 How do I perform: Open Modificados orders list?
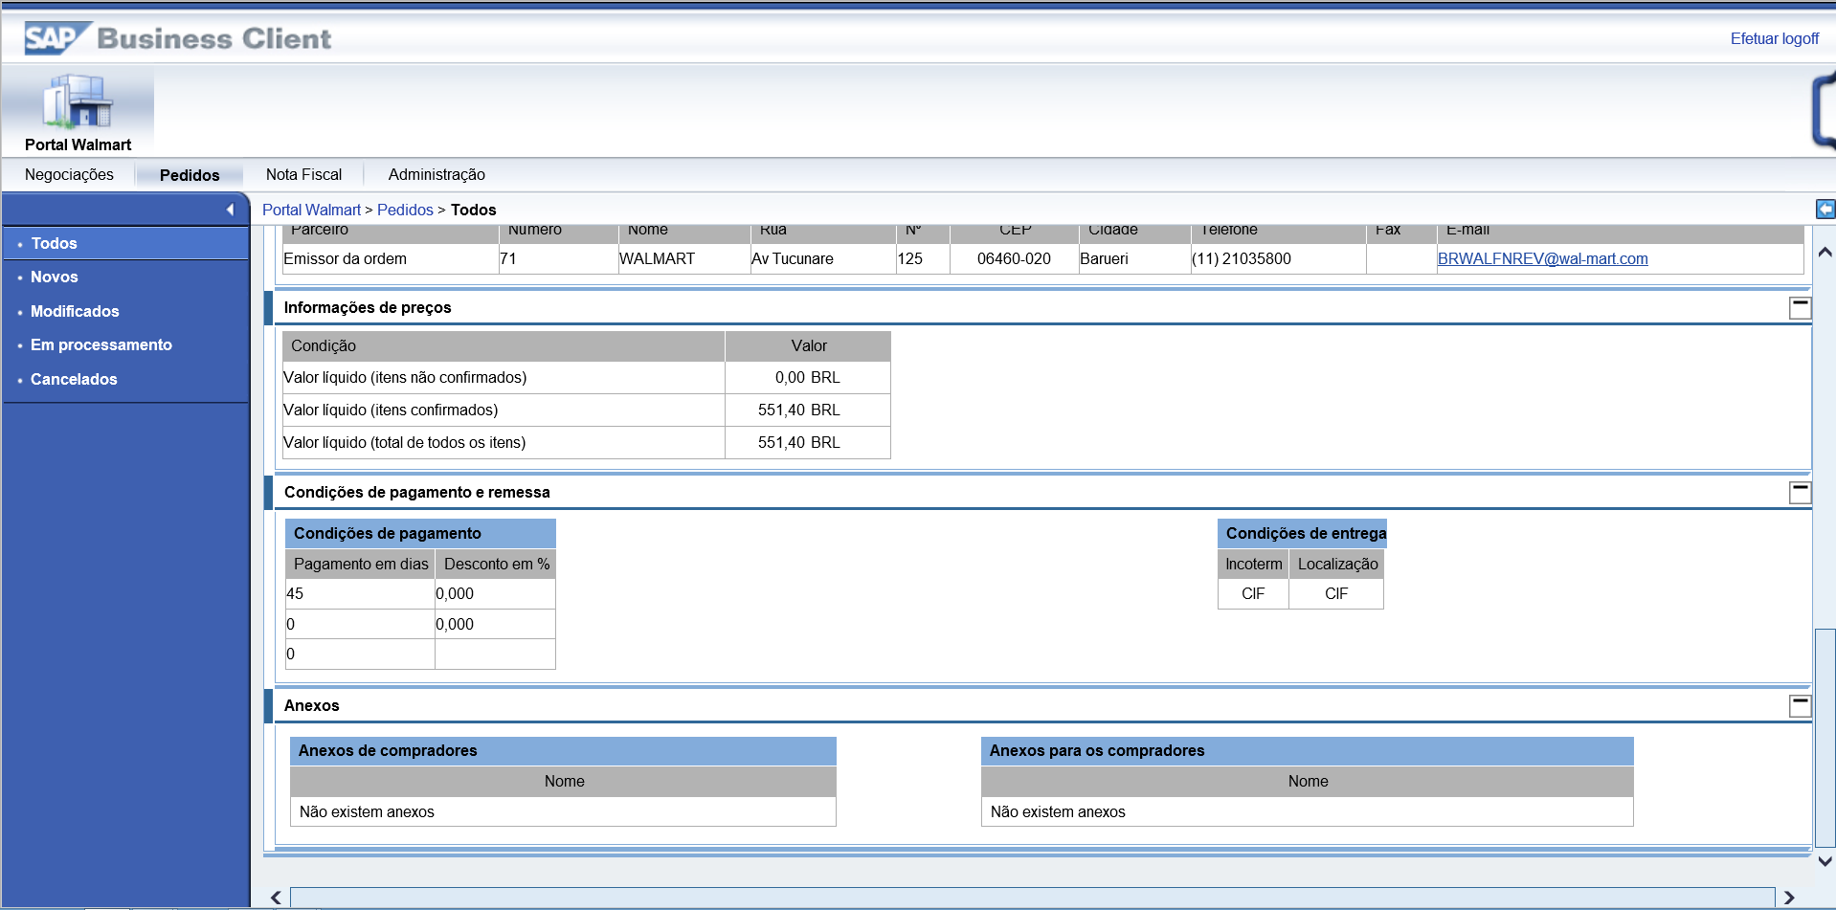75,311
